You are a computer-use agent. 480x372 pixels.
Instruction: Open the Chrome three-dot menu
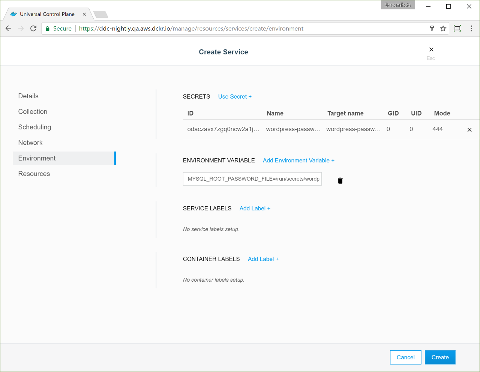coord(471,28)
